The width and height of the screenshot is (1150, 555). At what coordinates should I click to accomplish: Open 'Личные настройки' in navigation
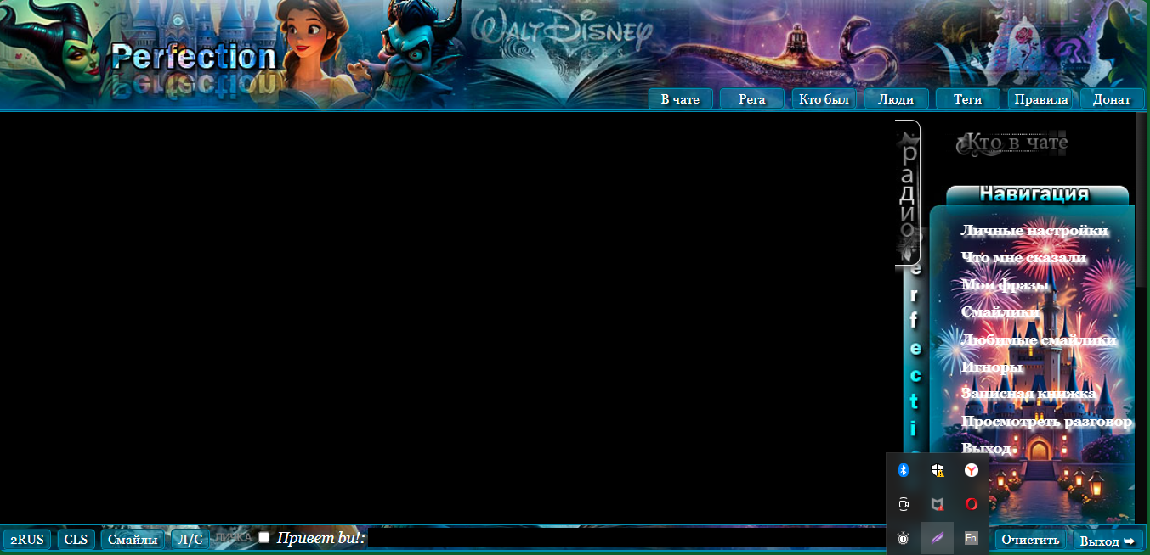click(1034, 231)
